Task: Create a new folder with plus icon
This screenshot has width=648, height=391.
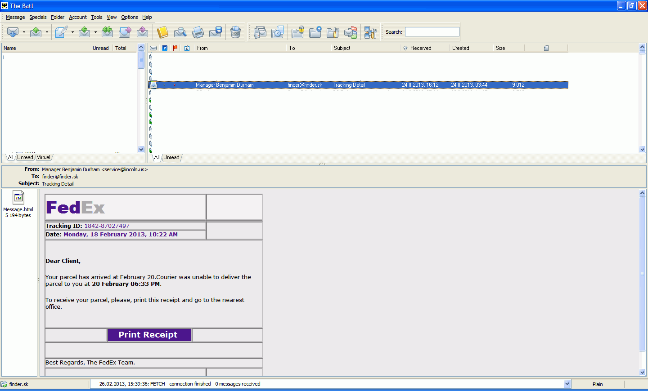Action: pyautogui.click(x=315, y=32)
